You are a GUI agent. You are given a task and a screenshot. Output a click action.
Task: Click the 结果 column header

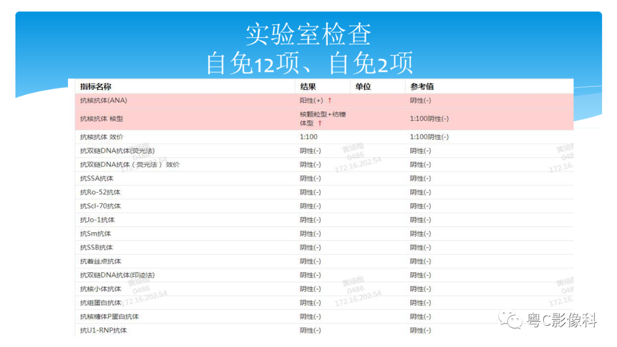pos(308,86)
